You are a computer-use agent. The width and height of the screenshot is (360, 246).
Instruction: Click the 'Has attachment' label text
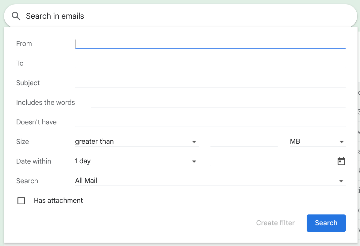pyautogui.click(x=58, y=201)
